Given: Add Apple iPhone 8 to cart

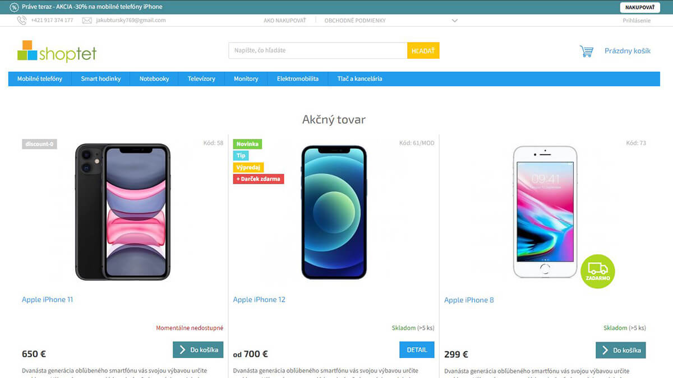Looking at the screenshot, I should [x=621, y=351].
